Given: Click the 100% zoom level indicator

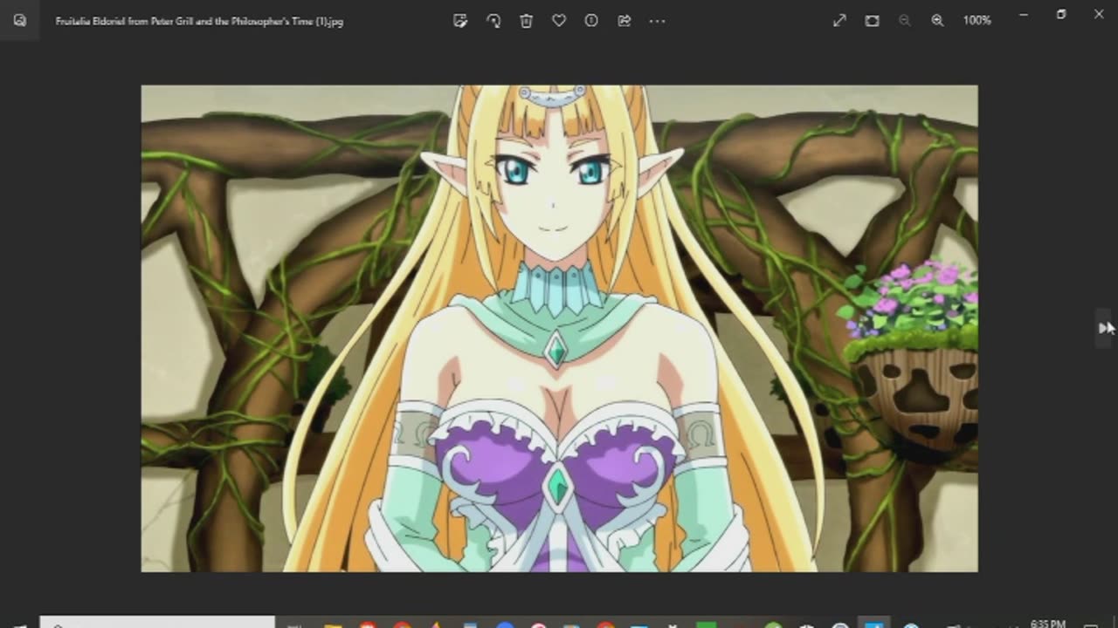Looking at the screenshot, I should pos(977,20).
